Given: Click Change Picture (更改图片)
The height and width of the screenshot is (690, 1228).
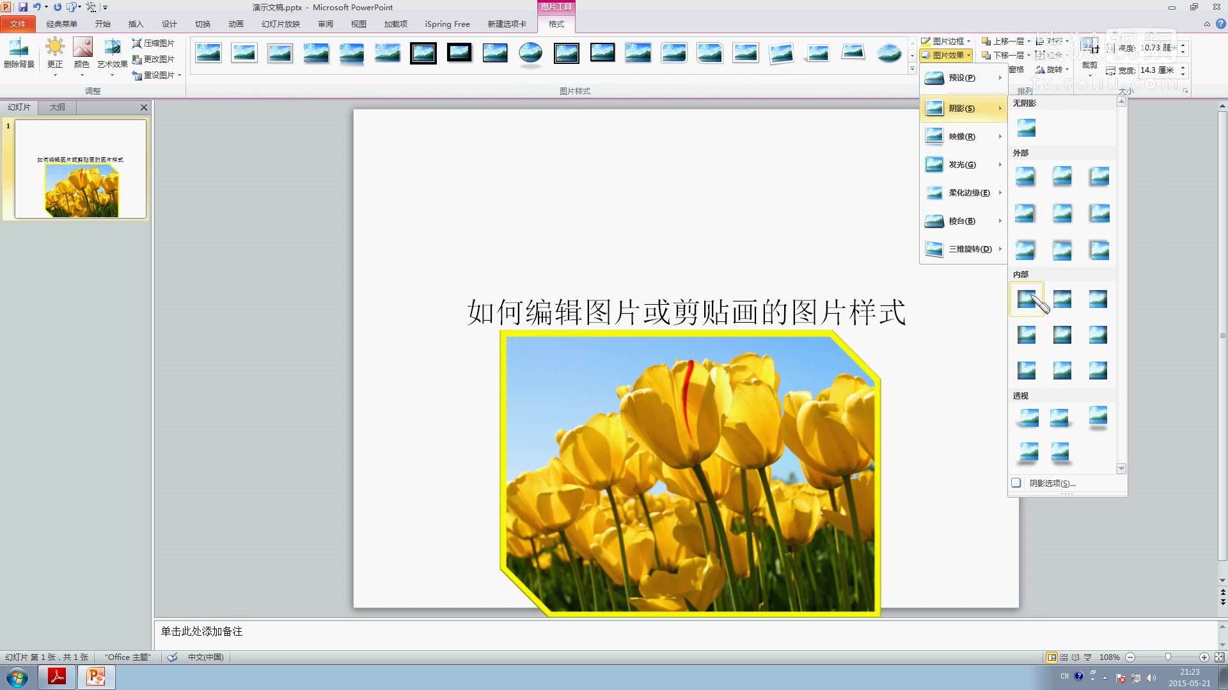Looking at the screenshot, I should tap(153, 59).
